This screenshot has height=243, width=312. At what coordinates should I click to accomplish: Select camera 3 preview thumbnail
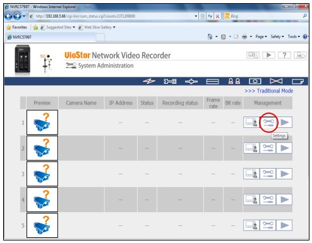(x=42, y=174)
